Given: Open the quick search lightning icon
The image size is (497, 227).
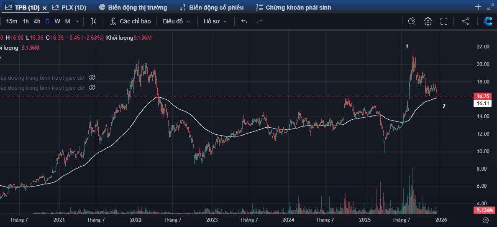Looking at the screenshot, I should click(412, 21).
